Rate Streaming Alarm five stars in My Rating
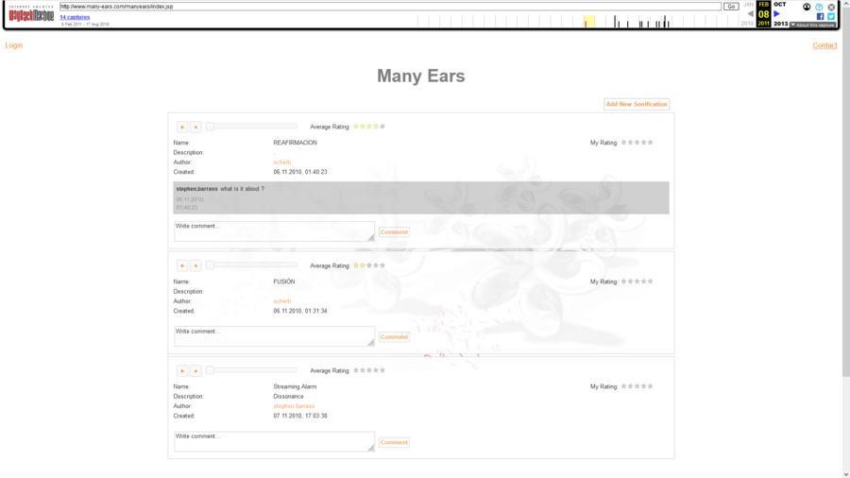The width and height of the screenshot is (850, 478). coord(651,386)
